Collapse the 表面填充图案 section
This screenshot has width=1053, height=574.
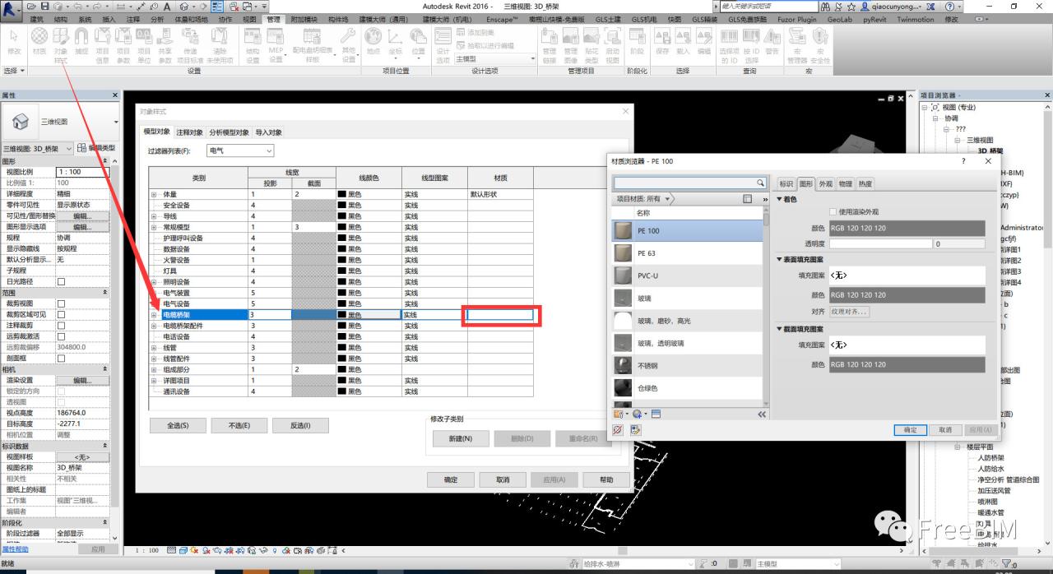coord(780,259)
